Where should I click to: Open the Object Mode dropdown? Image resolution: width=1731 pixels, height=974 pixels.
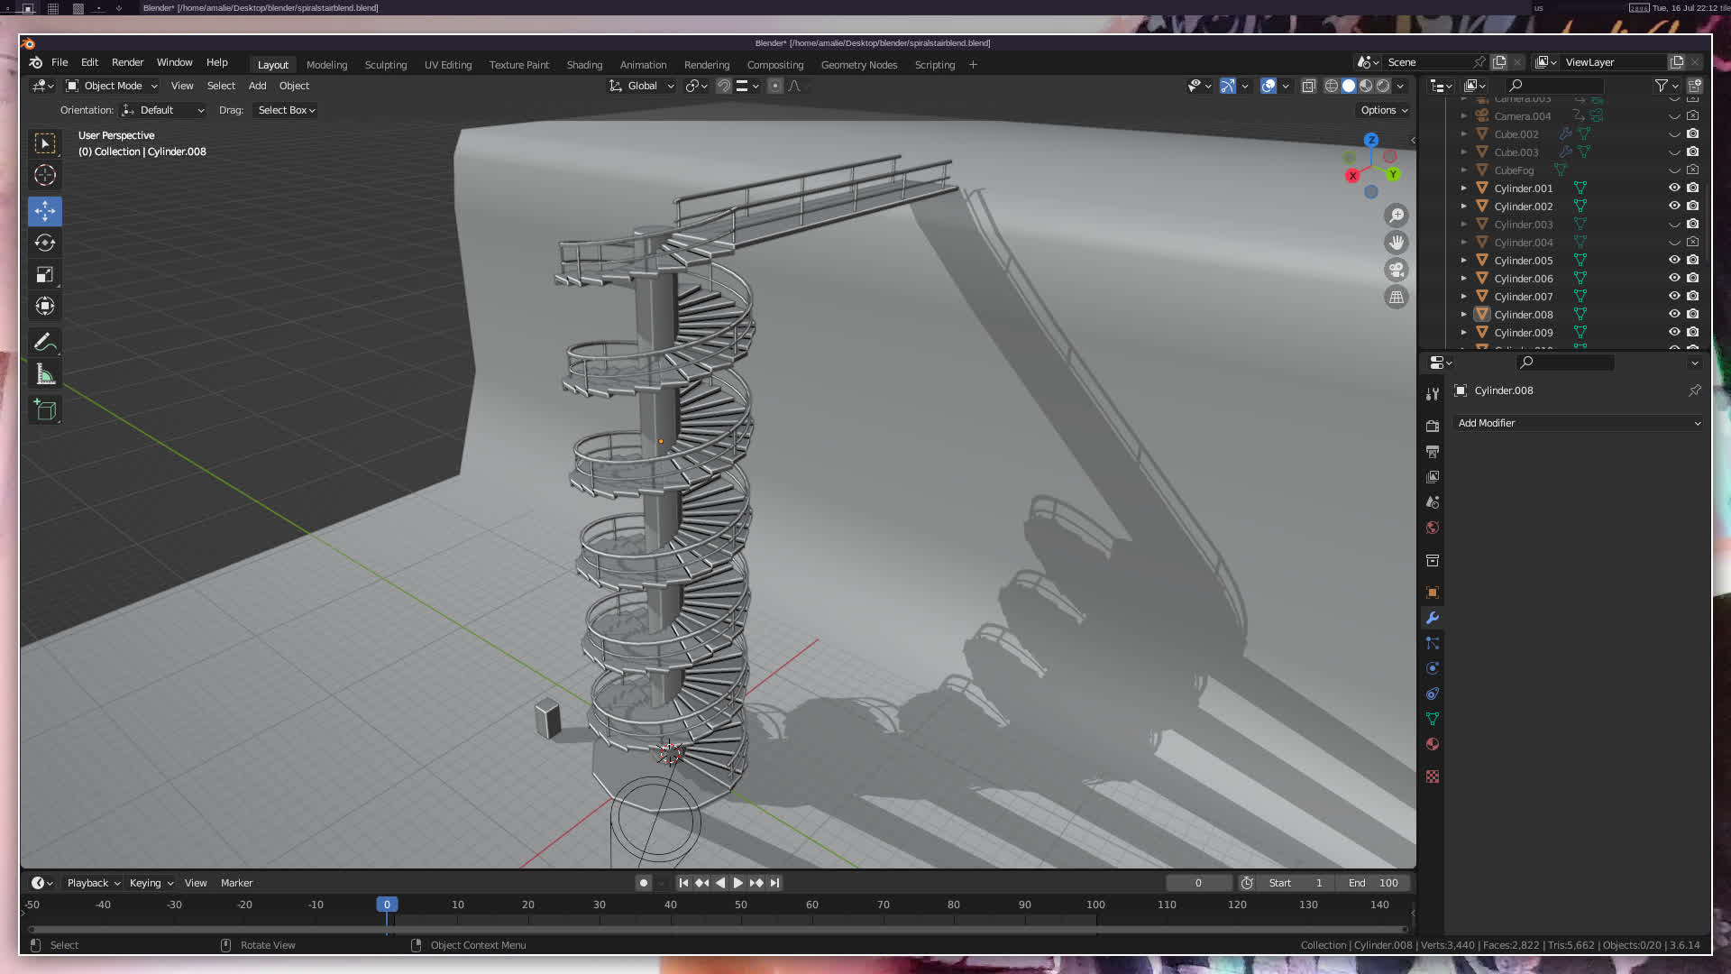(x=113, y=86)
